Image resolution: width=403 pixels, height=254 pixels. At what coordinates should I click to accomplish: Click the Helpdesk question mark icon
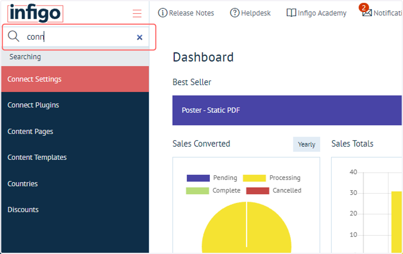click(x=235, y=13)
